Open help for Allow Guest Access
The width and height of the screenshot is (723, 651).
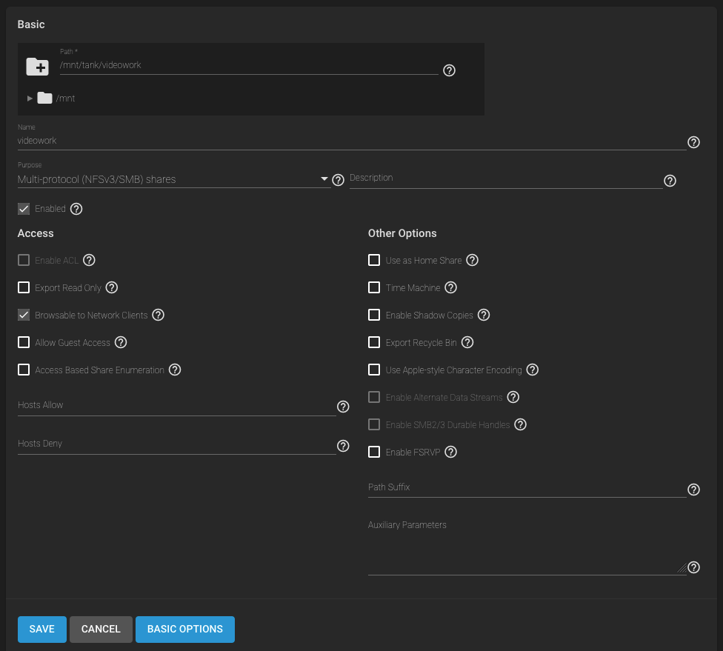point(121,343)
